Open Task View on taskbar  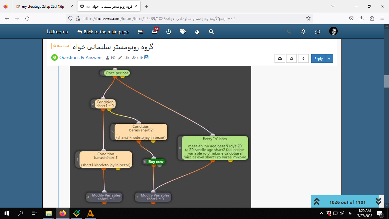pos(34,213)
